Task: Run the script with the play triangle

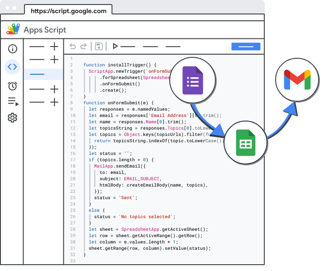Action: pos(115,46)
